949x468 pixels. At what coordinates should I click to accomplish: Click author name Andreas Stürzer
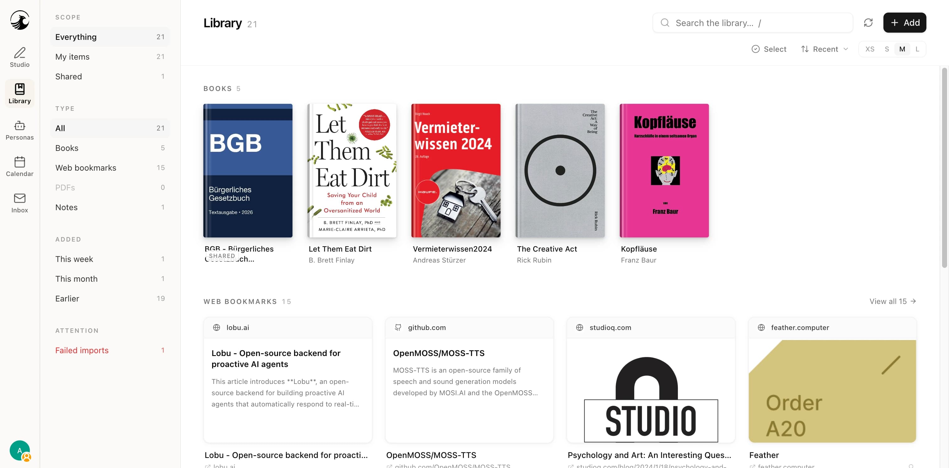pos(439,260)
